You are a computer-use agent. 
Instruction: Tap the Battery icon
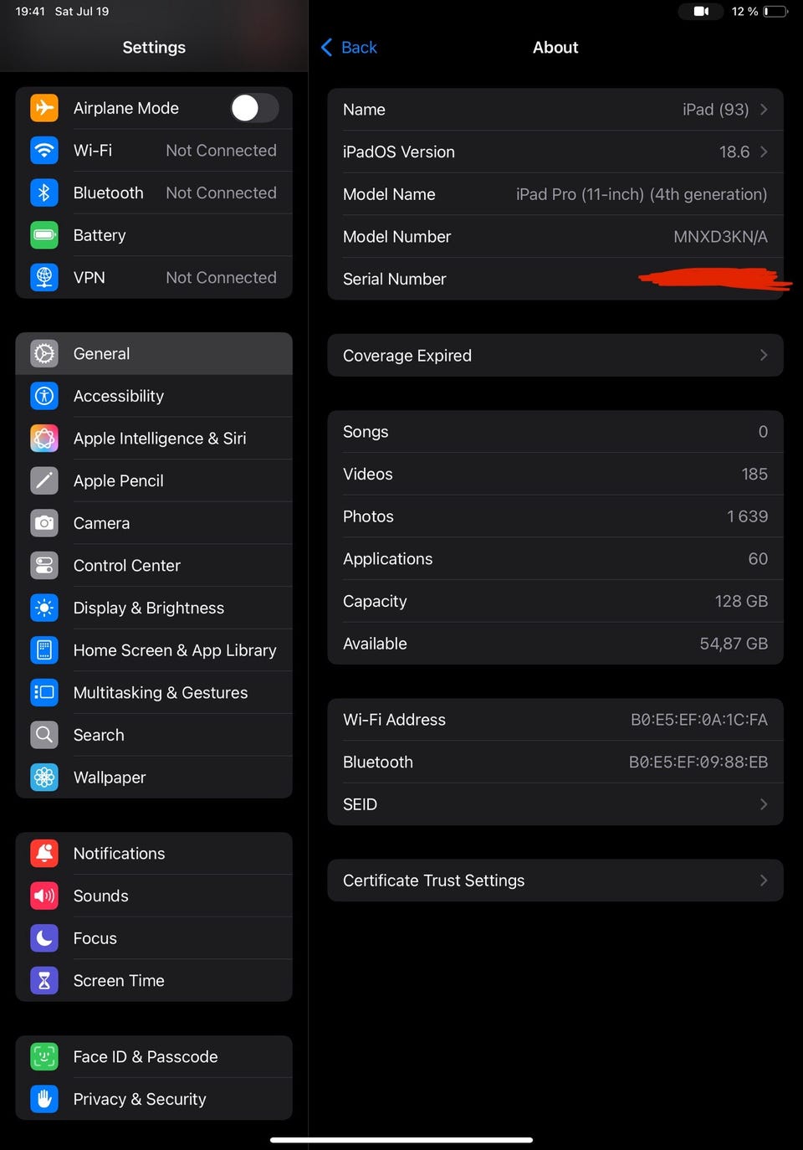[44, 235]
